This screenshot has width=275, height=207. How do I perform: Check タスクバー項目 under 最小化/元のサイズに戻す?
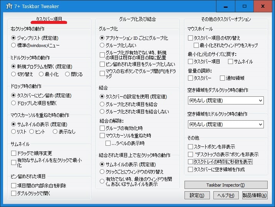(x=190, y=61)
